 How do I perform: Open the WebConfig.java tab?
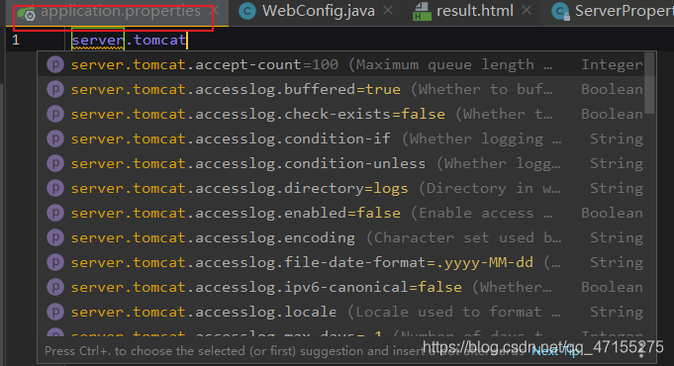pyautogui.click(x=318, y=11)
